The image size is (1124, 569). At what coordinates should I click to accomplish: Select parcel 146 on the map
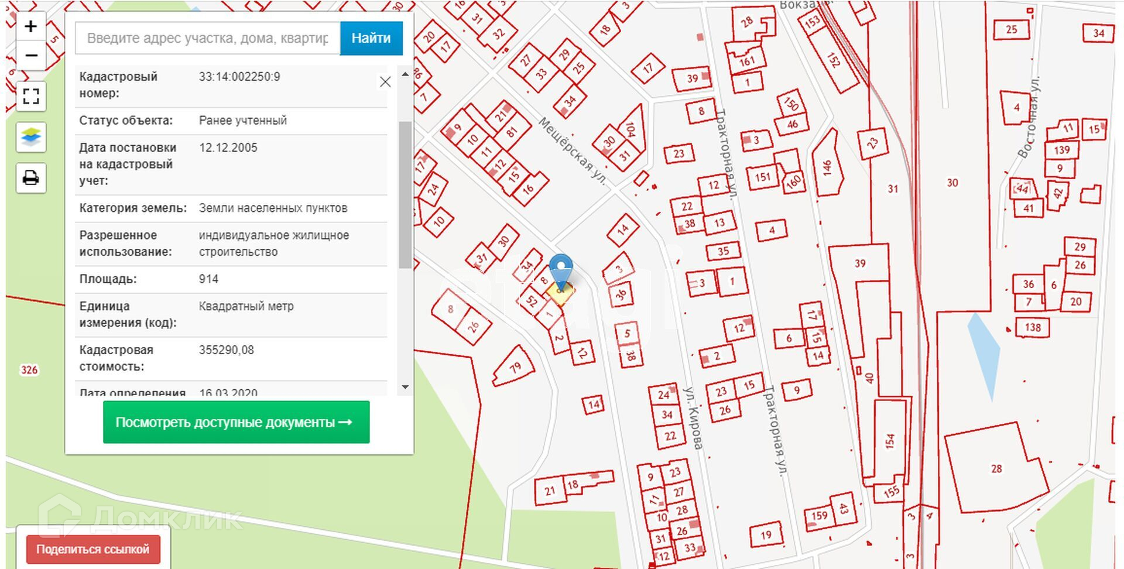pos(828,166)
